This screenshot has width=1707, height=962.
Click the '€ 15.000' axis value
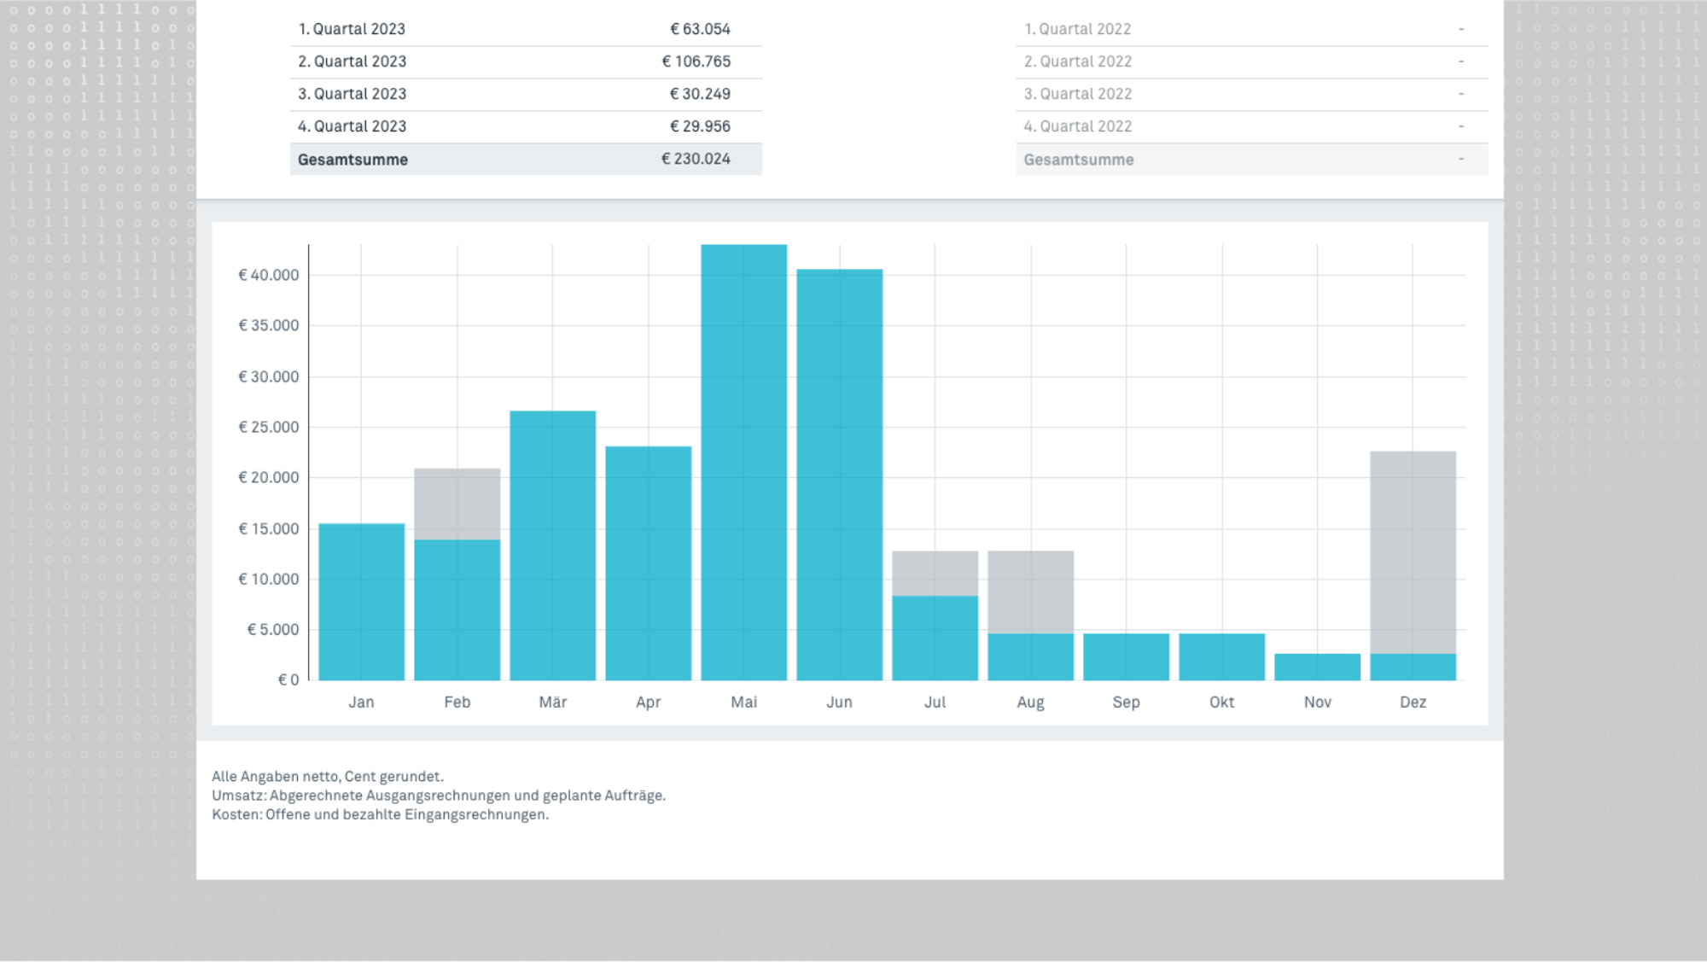269,528
